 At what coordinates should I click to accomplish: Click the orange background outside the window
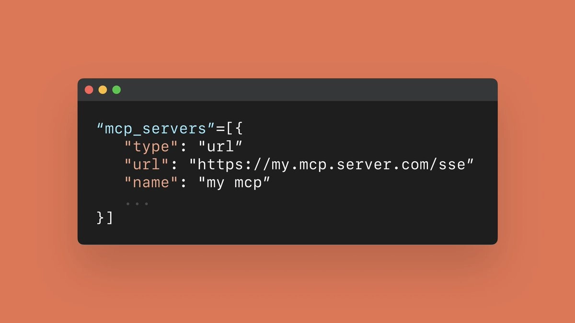pos(287,38)
